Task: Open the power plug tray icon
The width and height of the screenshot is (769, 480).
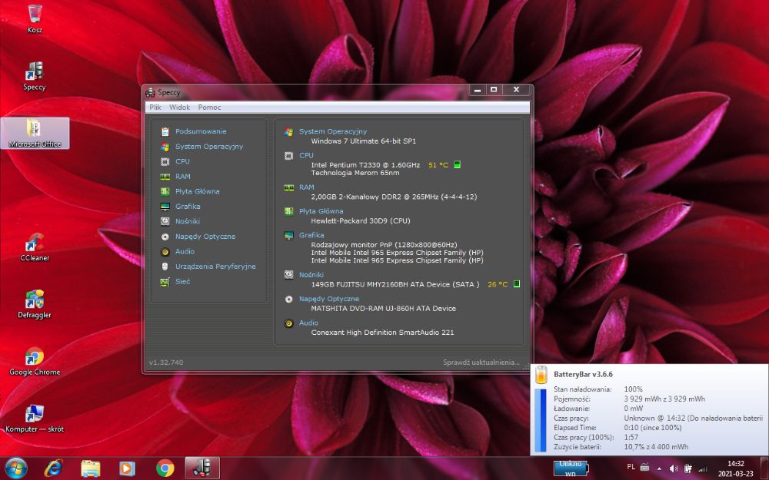Action: point(688,468)
